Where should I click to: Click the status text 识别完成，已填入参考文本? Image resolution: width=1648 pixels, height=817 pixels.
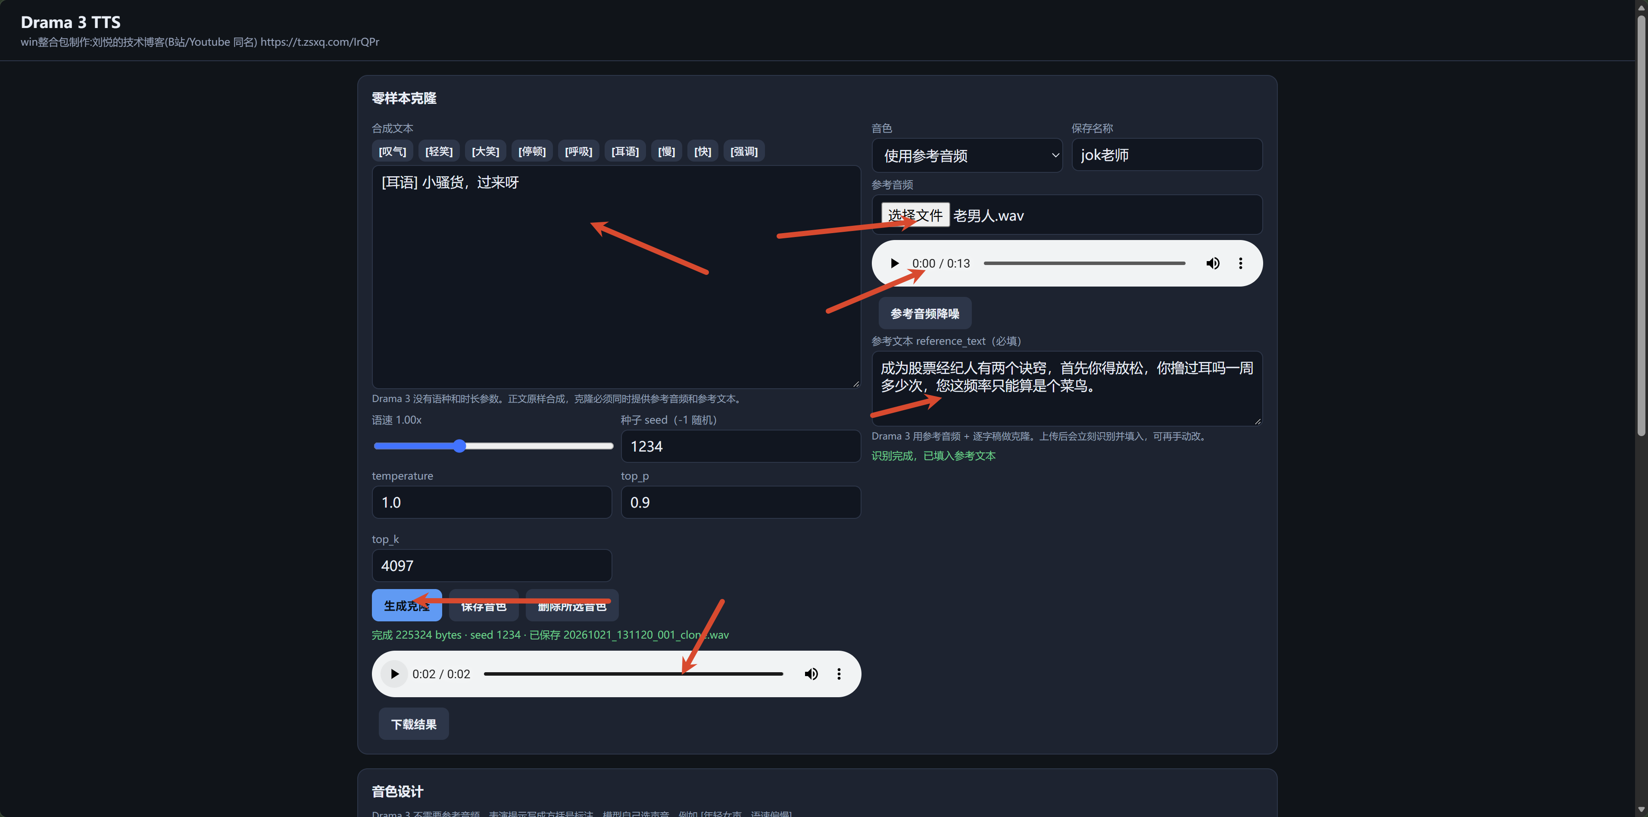933,455
